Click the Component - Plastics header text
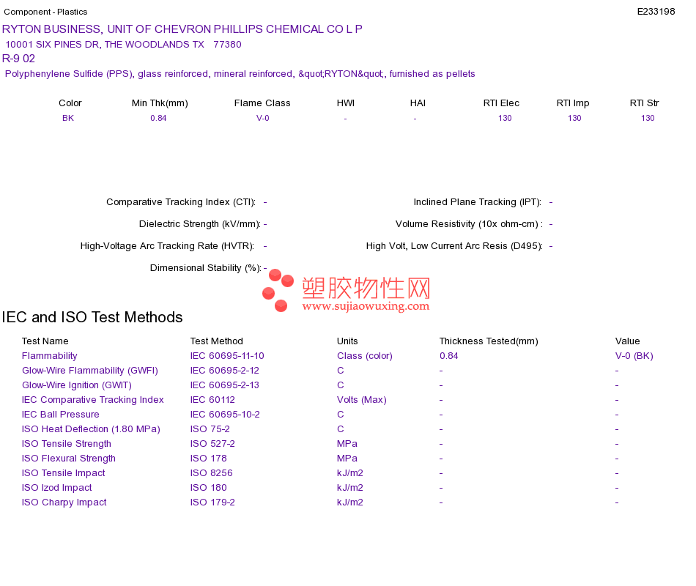The height and width of the screenshot is (586, 696). pos(45,12)
